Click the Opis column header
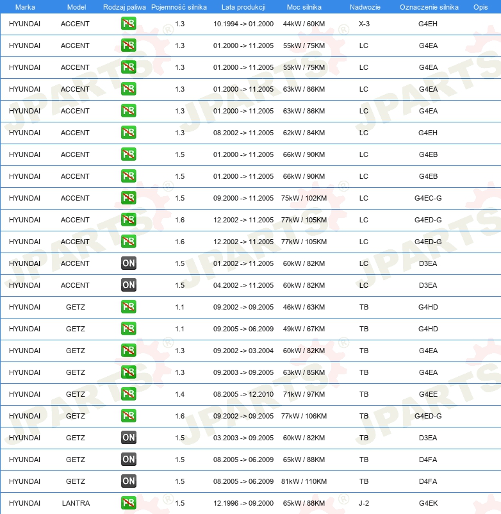 [x=480, y=7]
